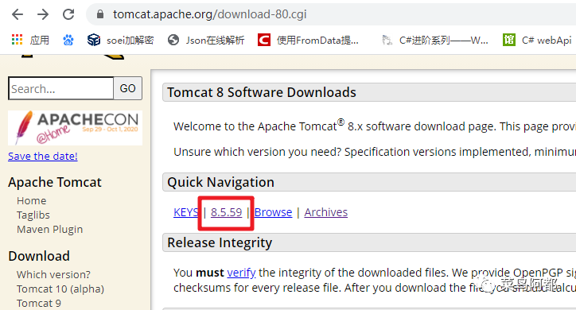Screen dimensions: 576x310
Task: Select the tomcat.apache.org address bar URL
Action: point(209,14)
